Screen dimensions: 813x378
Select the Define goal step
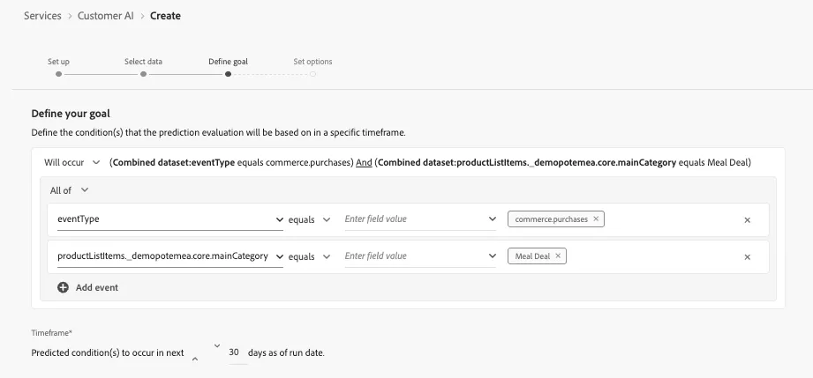click(228, 67)
